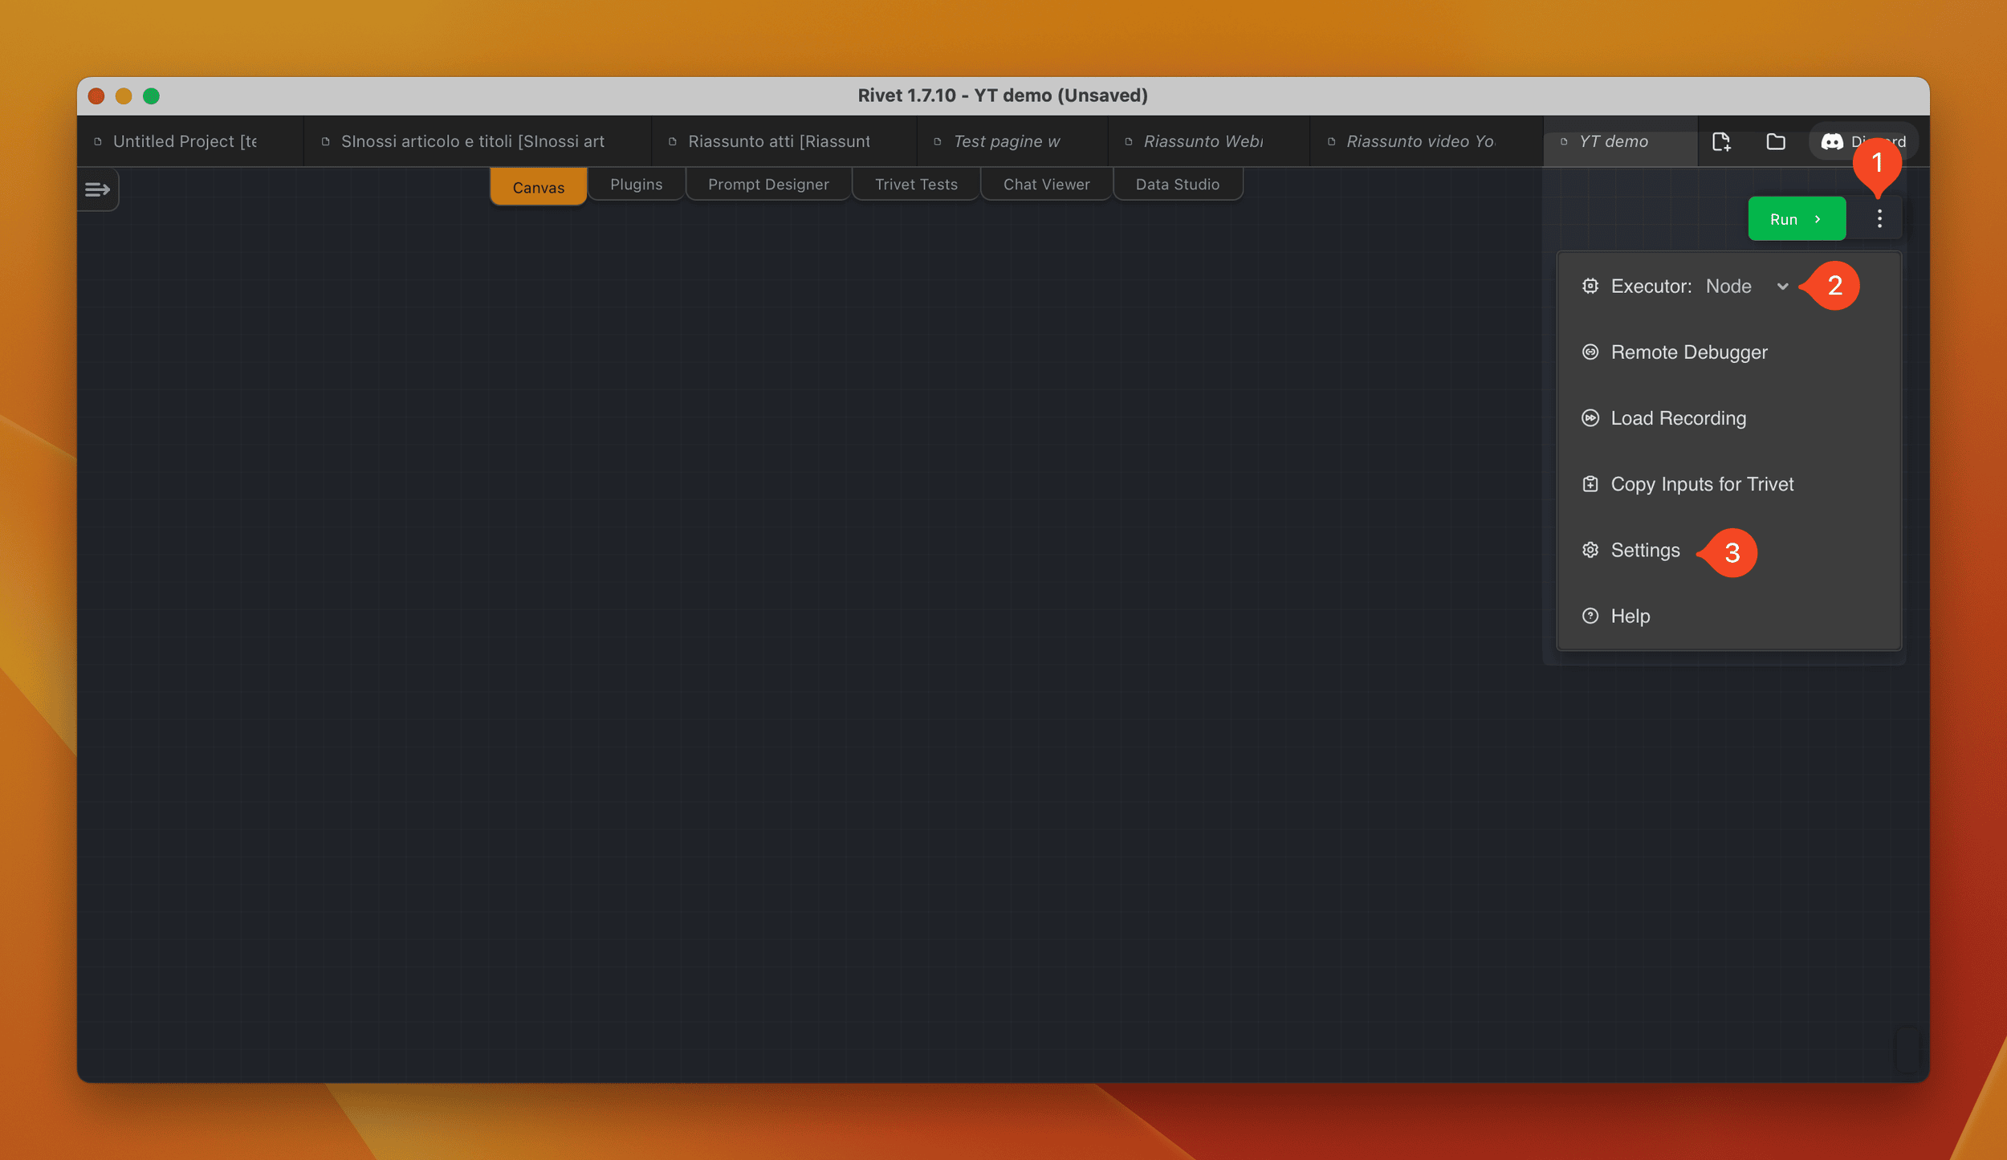Click the Help question mark icon
The image size is (2007, 1160).
(x=1590, y=616)
